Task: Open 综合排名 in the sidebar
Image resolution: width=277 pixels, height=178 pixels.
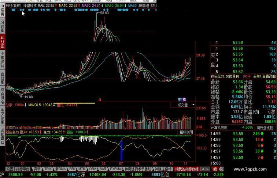Action: [3, 95]
